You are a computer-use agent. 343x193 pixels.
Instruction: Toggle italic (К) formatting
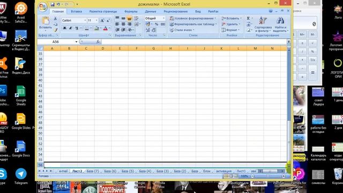pos(70,28)
